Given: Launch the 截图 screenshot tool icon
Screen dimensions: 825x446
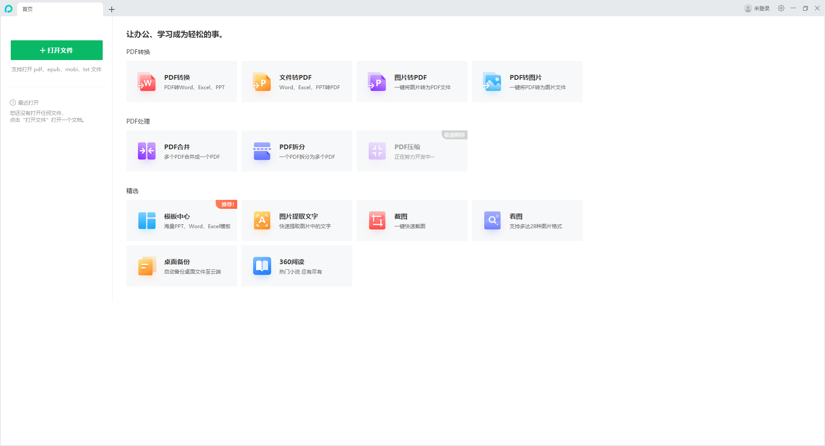Looking at the screenshot, I should click(377, 220).
